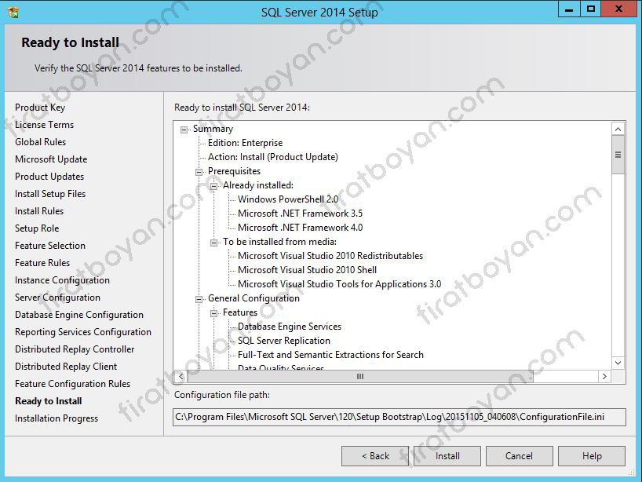Click the Install button
This screenshot has width=642, height=482.
pos(447,456)
